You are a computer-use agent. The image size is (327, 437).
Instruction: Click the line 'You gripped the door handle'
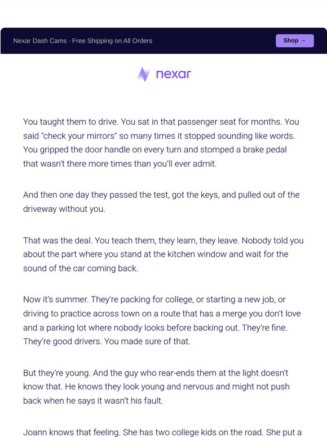[x=154, y=150]
